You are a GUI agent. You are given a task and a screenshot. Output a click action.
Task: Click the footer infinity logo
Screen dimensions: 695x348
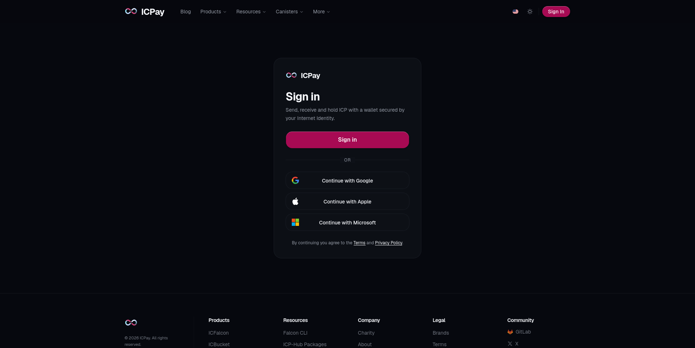click(x=131, y=322)
